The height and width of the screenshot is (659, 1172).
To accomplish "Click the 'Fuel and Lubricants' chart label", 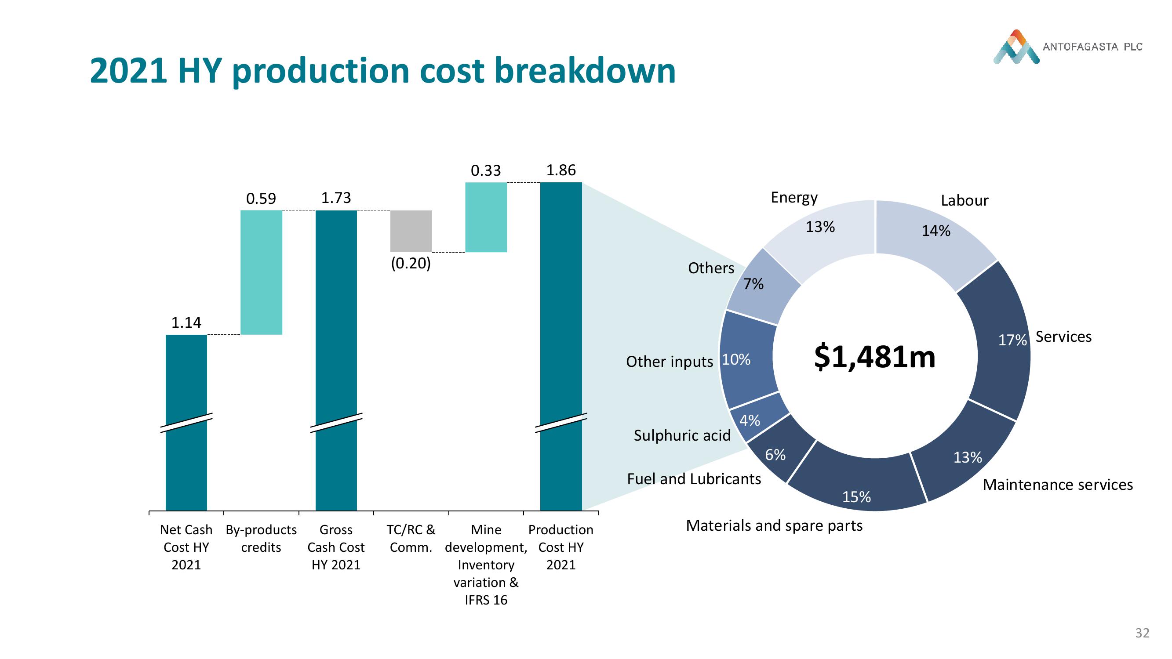I will pos(694,479).
